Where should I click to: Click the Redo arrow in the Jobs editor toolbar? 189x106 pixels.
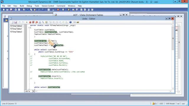pyautogui.click(x=23, y=22)
